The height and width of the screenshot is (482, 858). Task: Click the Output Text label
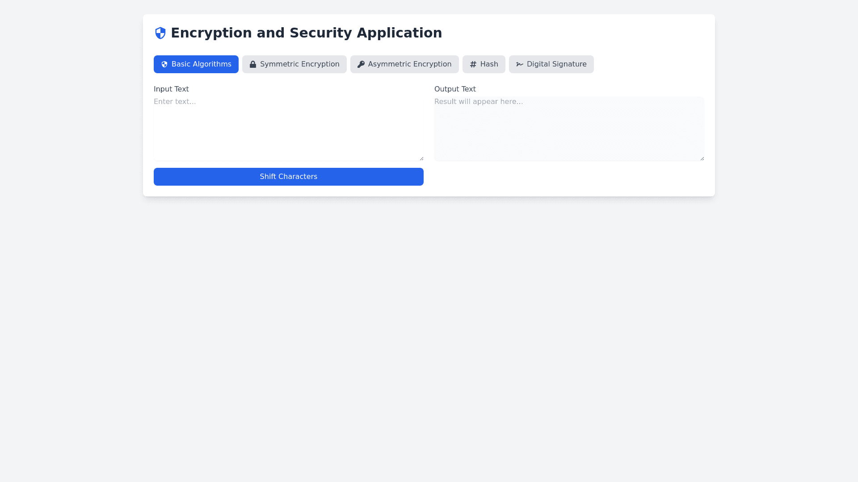(455, 89)
